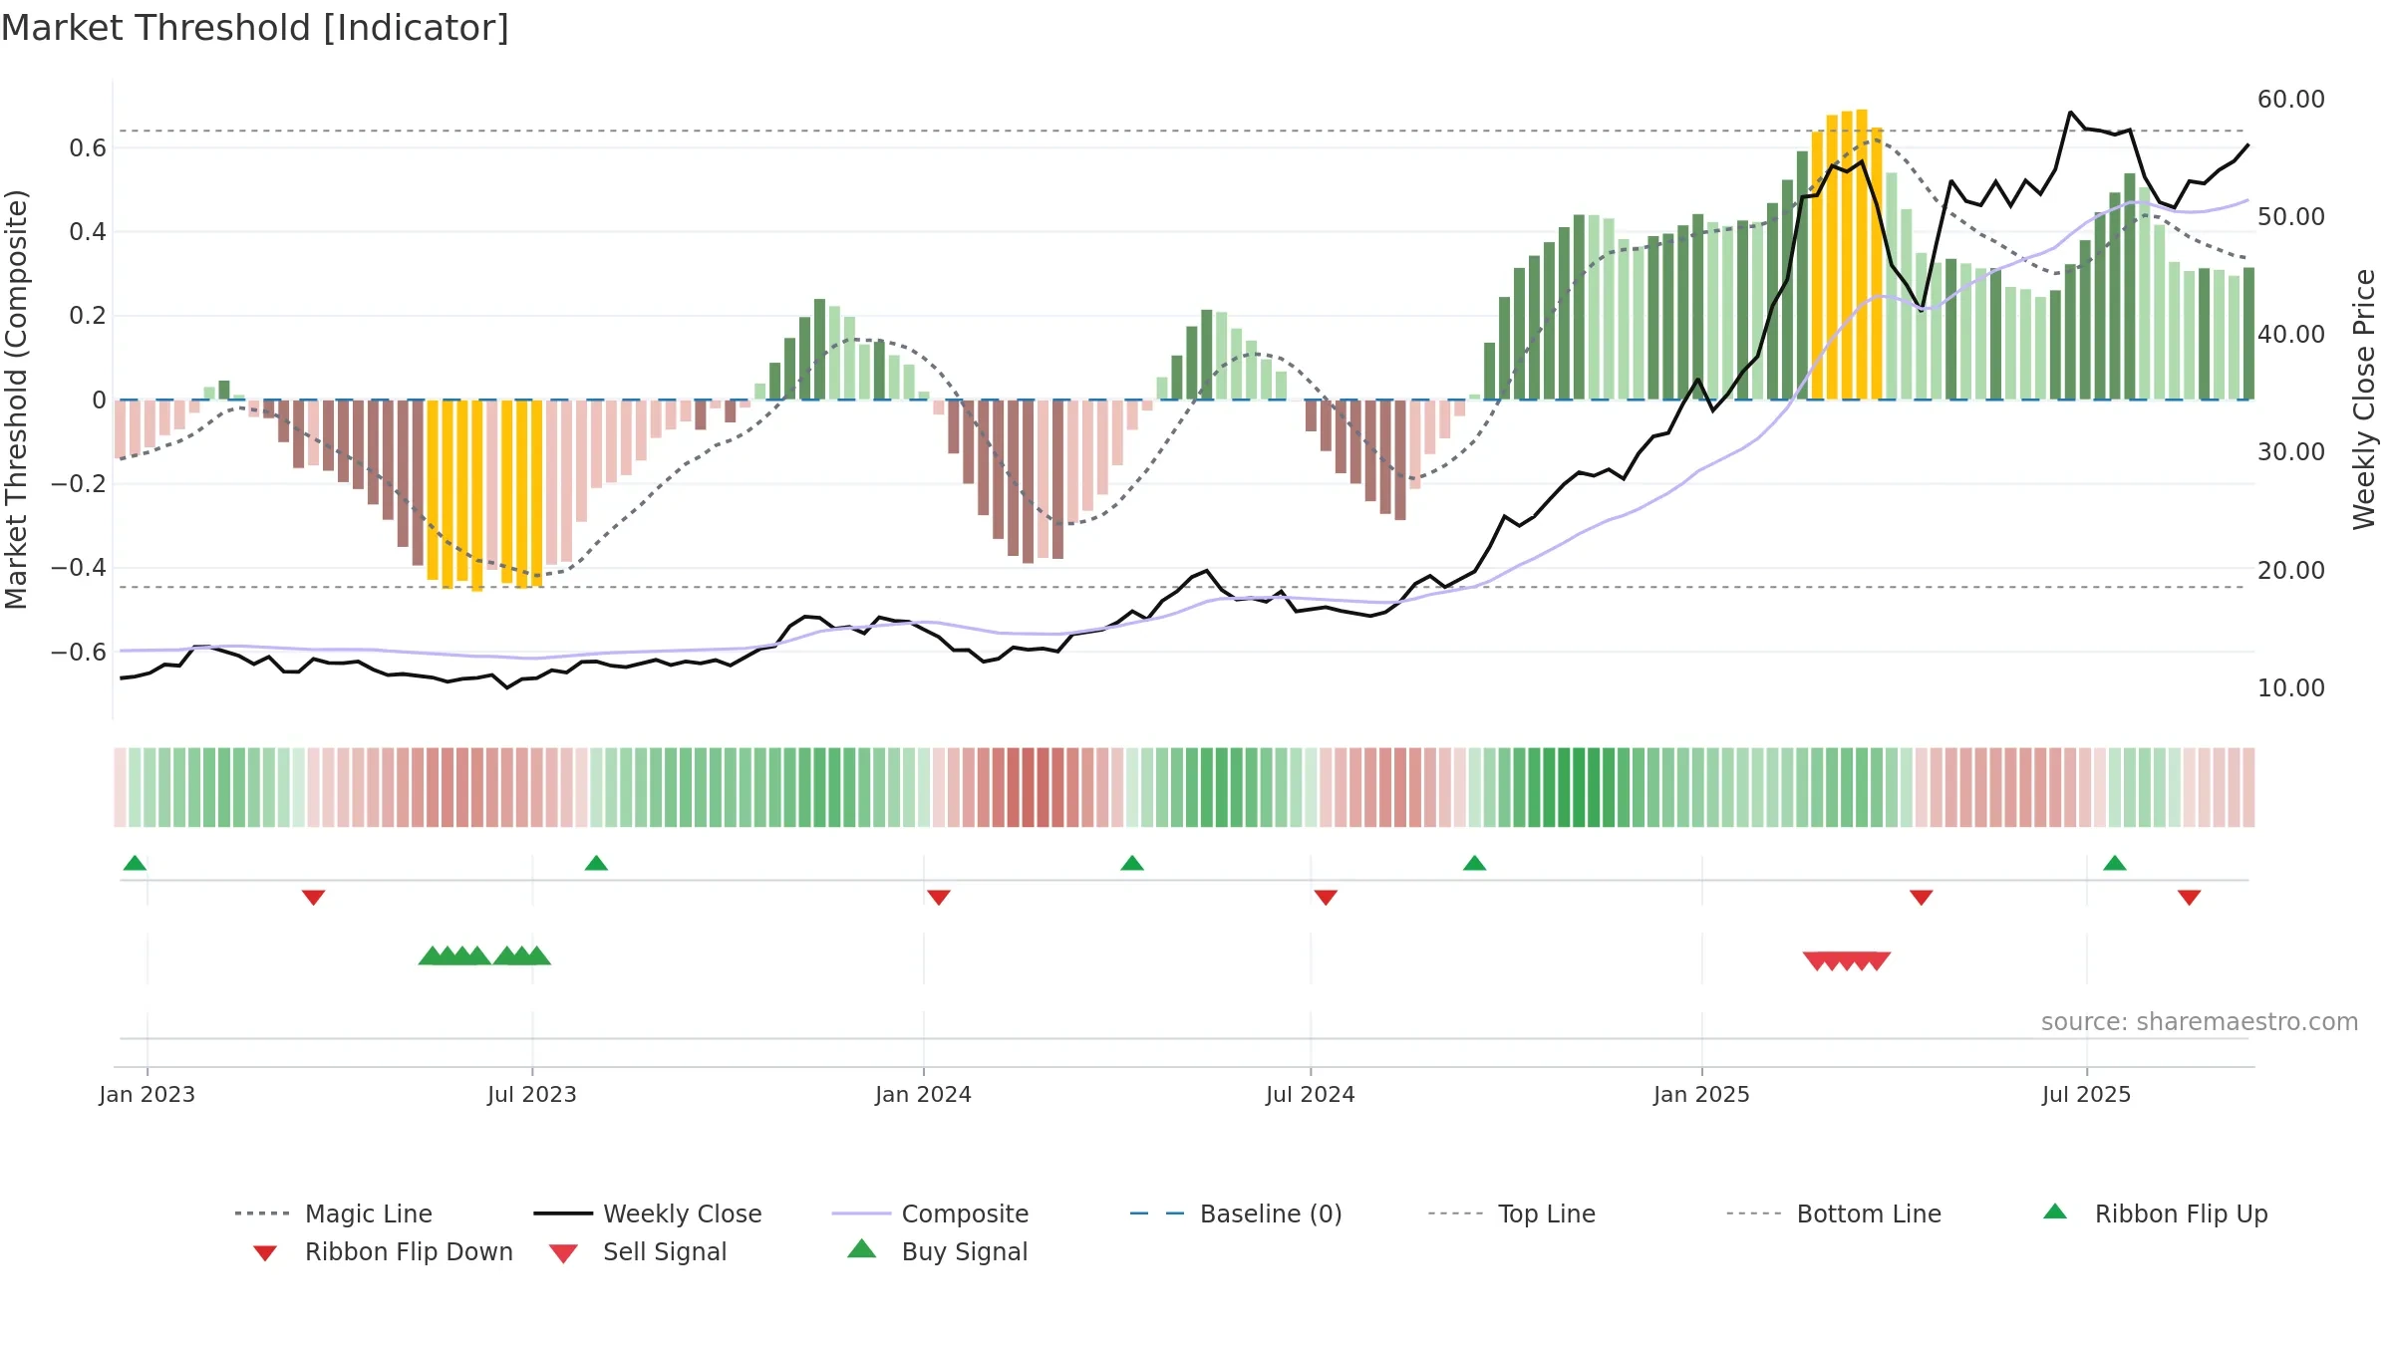Click the 'Jul 2025' x-axis label
This screenshot has width=2392, height=1345.
pos(2087,1094)
